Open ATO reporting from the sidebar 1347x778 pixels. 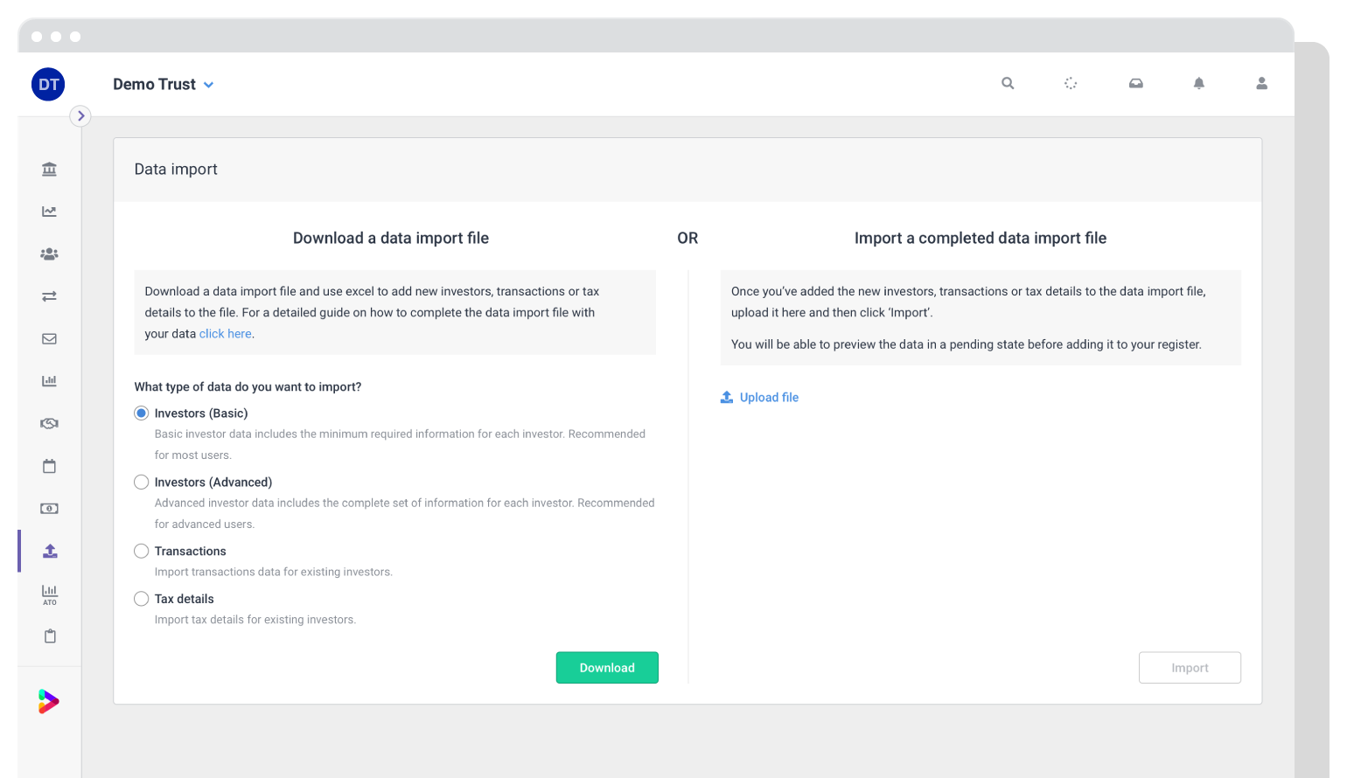[x=49, y=594]
